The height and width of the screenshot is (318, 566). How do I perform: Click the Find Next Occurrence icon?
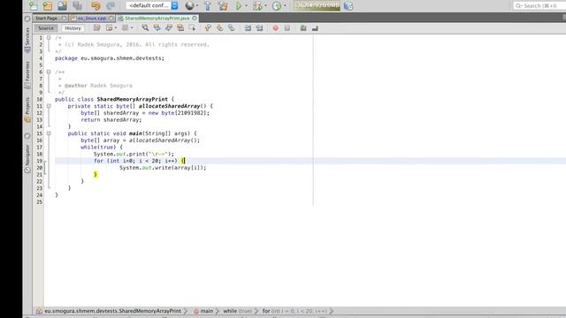click(169, 27)
